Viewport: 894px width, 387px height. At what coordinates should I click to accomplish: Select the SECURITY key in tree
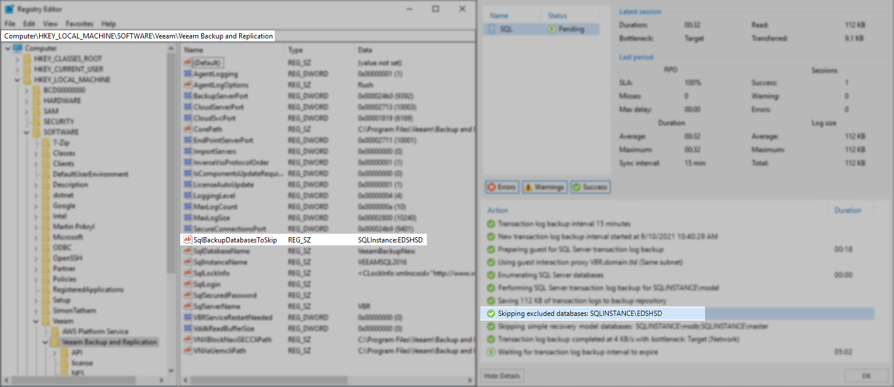pyautogui.click(x=58, y=122)
